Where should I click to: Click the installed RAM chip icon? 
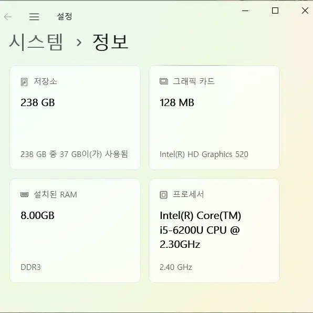tap(25, 194)
